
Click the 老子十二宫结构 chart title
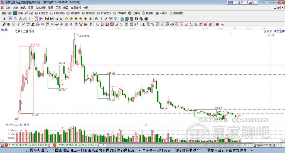(24, 31)
